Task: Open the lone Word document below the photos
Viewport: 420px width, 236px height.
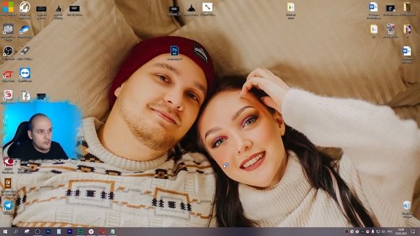Action: point(407,51)
